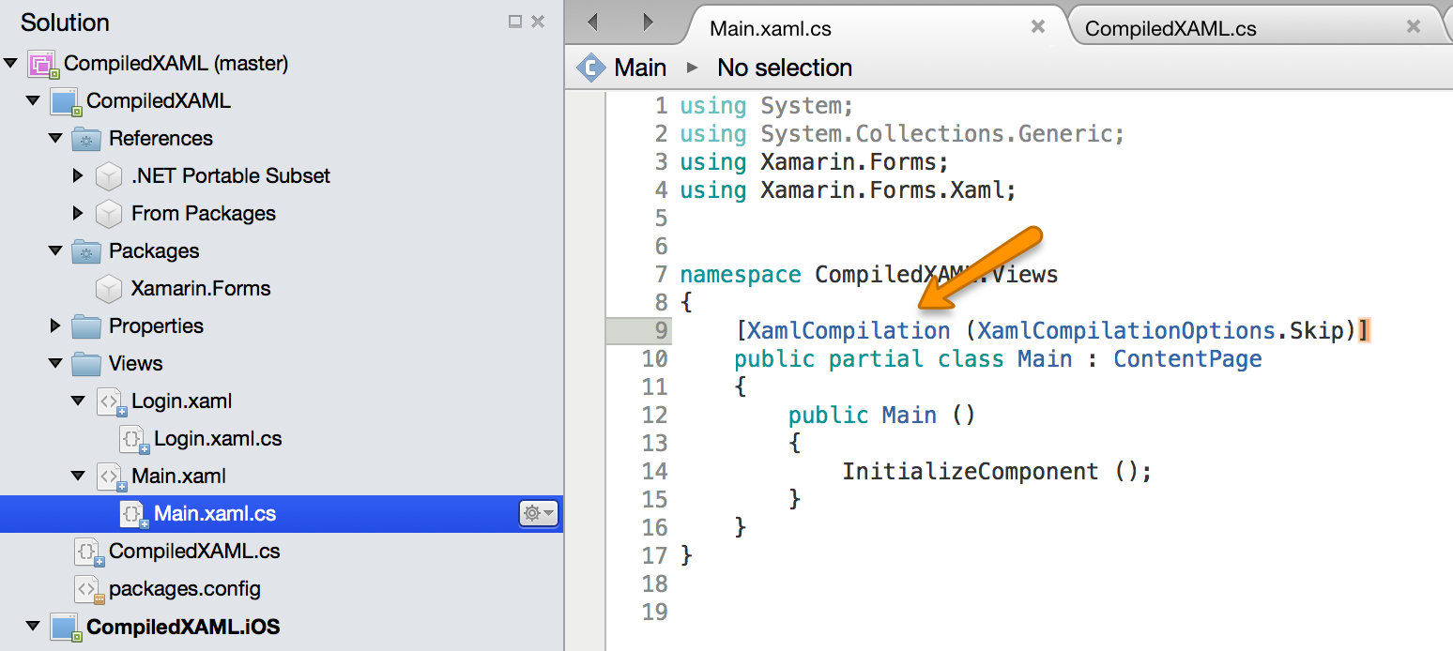Expand the .NET Portable Subset node
This screenshot has width=1453, height=651.
tap(78, 175)
